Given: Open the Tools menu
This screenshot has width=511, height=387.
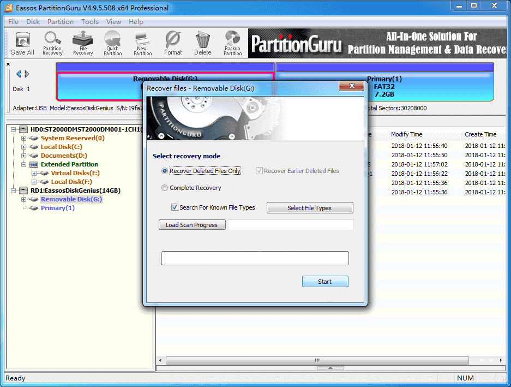Looking at the screenshot, I should pos(90,21).
